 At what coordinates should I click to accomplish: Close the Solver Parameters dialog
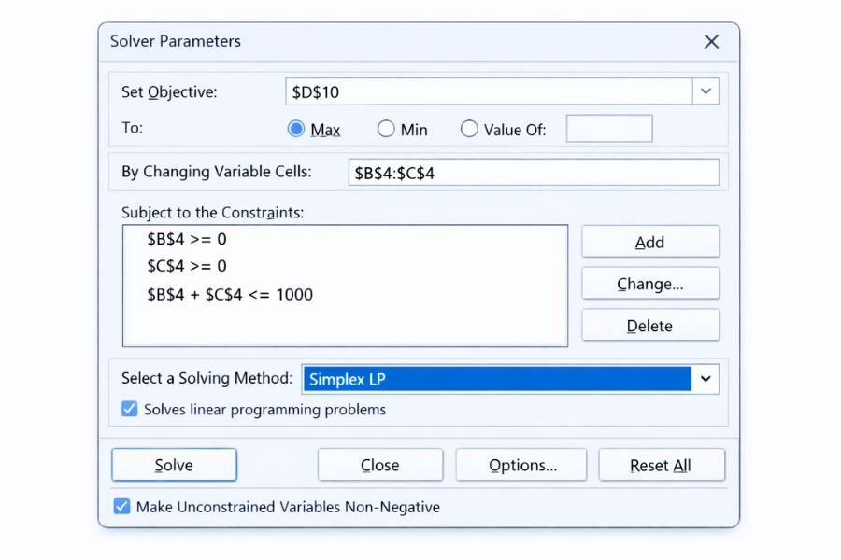[x=379, y=464]
